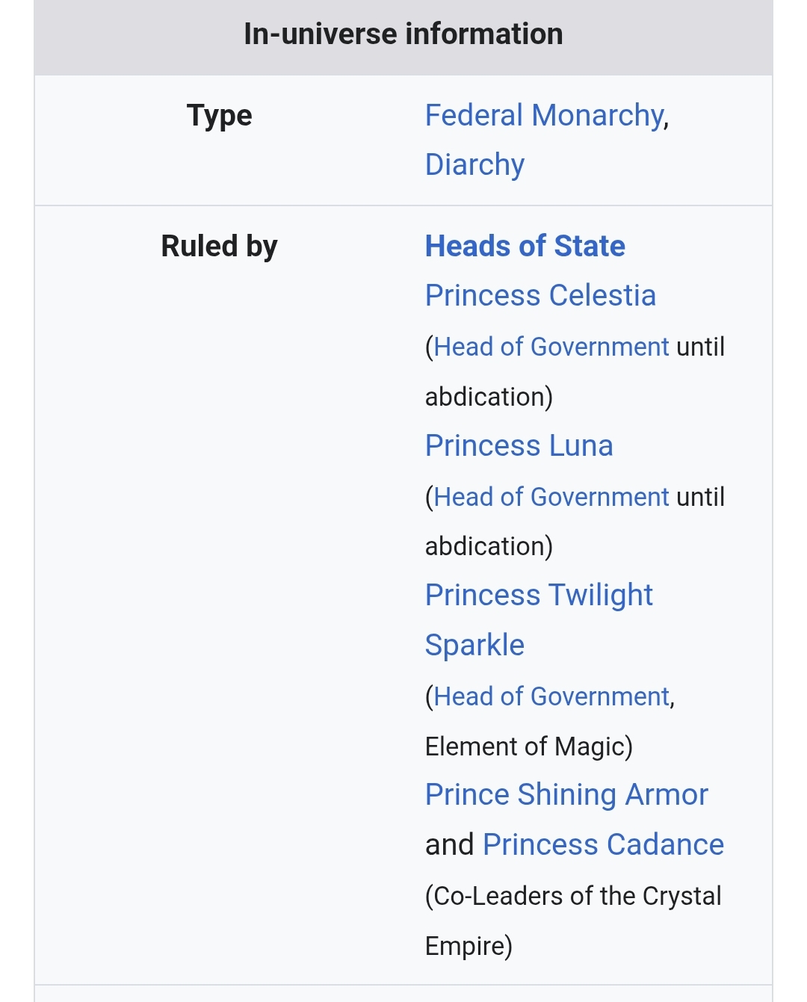Open the Prince Shining Armor link

tap(566, 794)
